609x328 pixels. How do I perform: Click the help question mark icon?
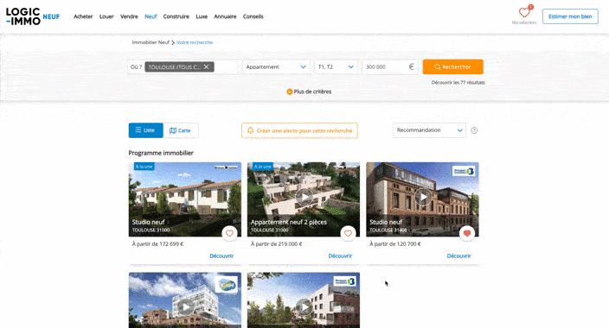click(474, 130)
